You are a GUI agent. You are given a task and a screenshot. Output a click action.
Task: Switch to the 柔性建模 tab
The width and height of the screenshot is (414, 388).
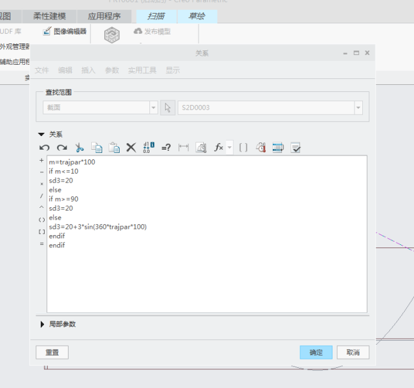pos(49,16)
